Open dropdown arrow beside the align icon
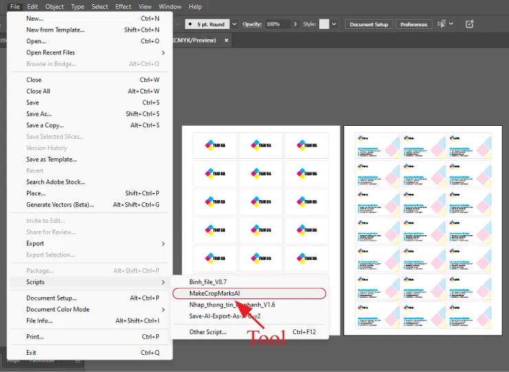 click(451, 24)
